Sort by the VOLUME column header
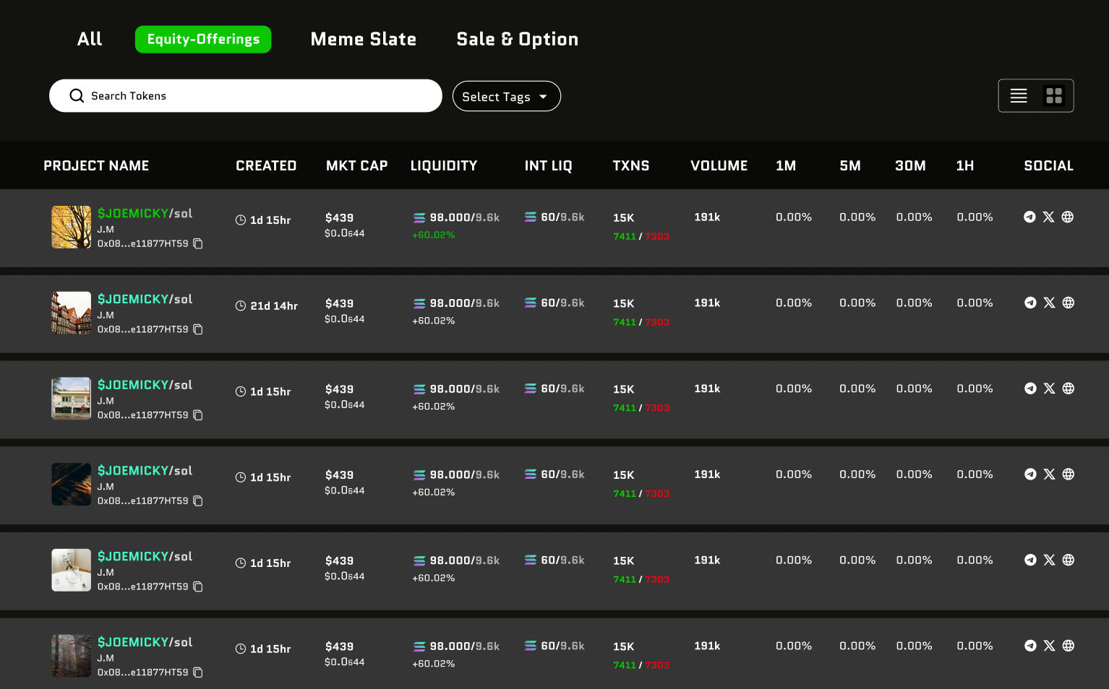 pos(719,165)
